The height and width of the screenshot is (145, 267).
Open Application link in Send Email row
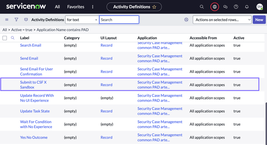coord(160,58)
